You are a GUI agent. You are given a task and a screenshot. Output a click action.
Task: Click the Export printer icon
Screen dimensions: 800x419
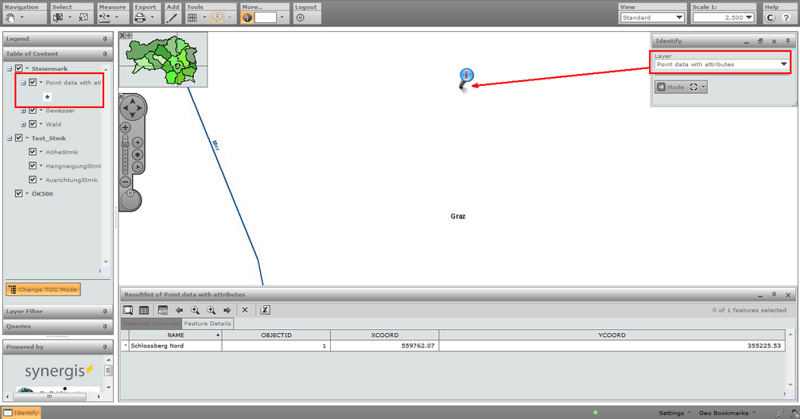coord(140,17)
